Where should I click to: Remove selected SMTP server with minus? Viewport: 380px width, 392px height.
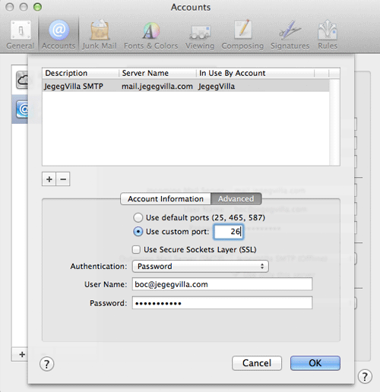pos(63,179)
